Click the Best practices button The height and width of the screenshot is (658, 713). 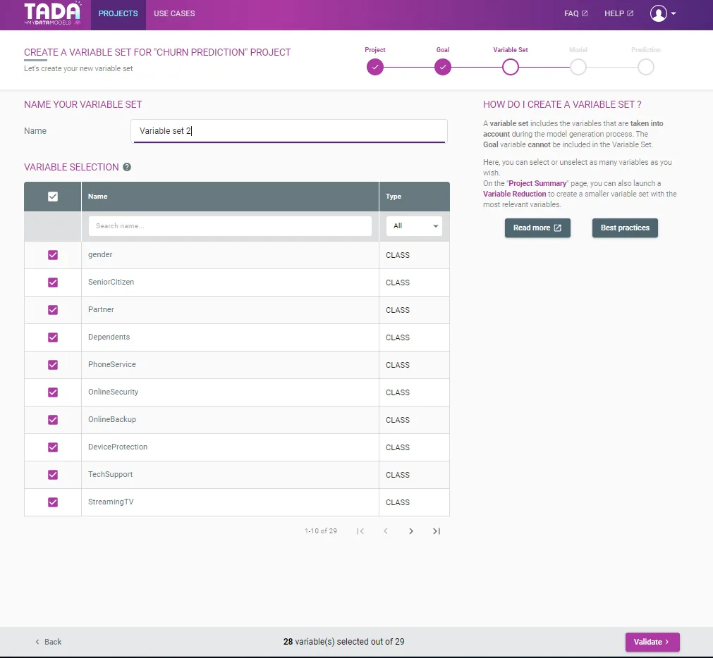point(625,228)
